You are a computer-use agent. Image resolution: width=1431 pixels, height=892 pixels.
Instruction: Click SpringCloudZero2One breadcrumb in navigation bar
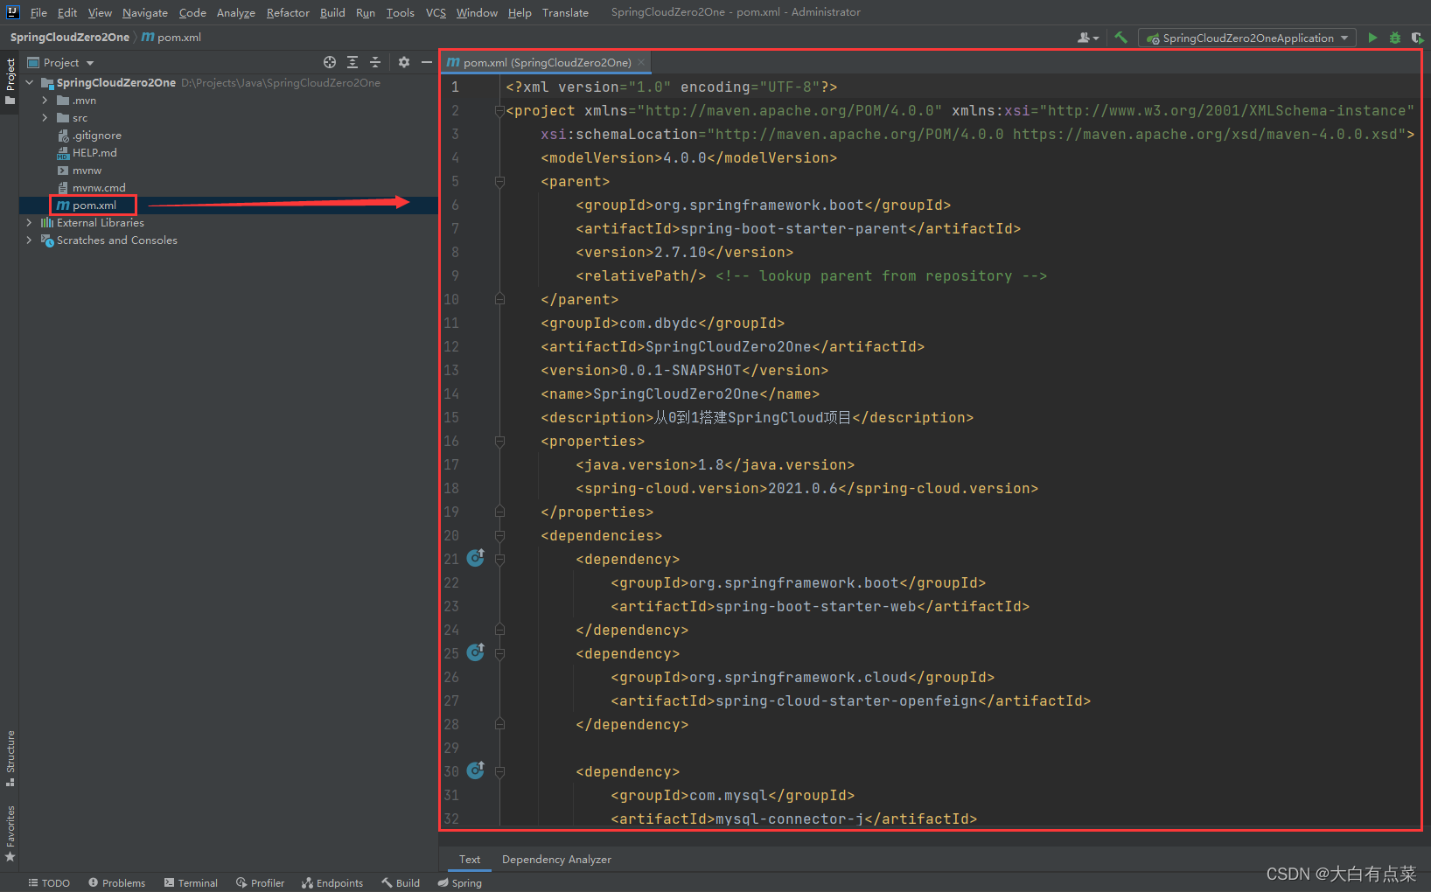coord(69,37)
